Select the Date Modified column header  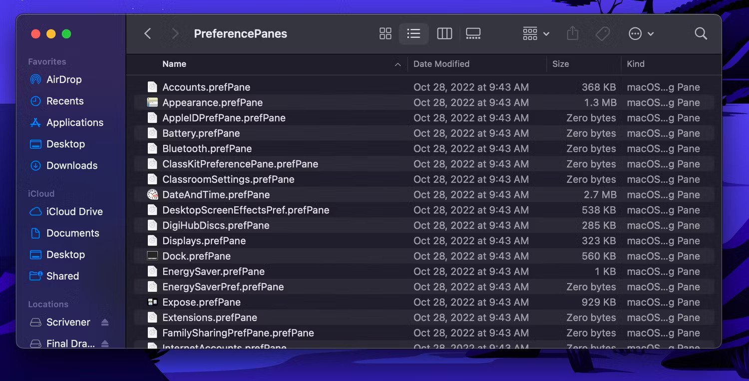coord(441,64)
